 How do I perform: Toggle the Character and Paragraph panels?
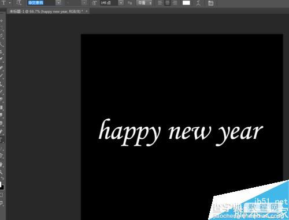211,3
